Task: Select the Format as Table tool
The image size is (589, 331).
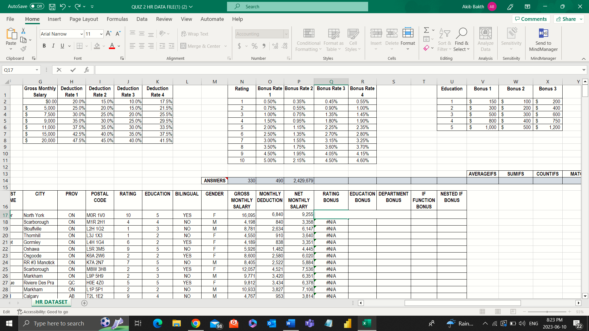Action: [x=333, y=40]
